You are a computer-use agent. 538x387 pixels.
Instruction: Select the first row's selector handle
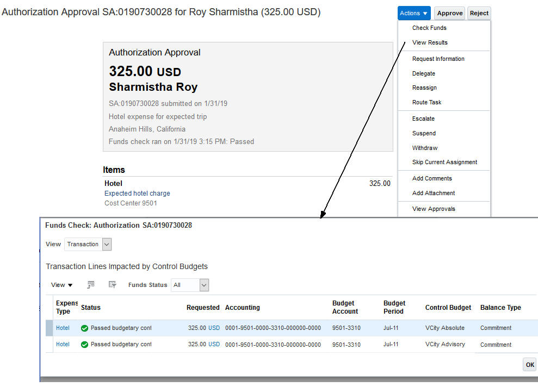click(x=49, y=328)
